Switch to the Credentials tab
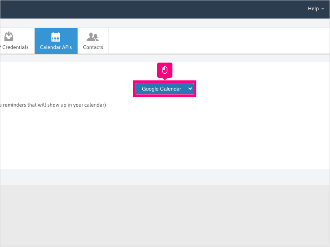 17,41
